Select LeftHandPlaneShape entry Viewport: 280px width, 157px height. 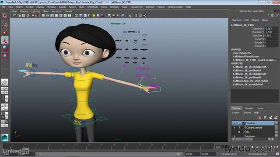(246, 56)
